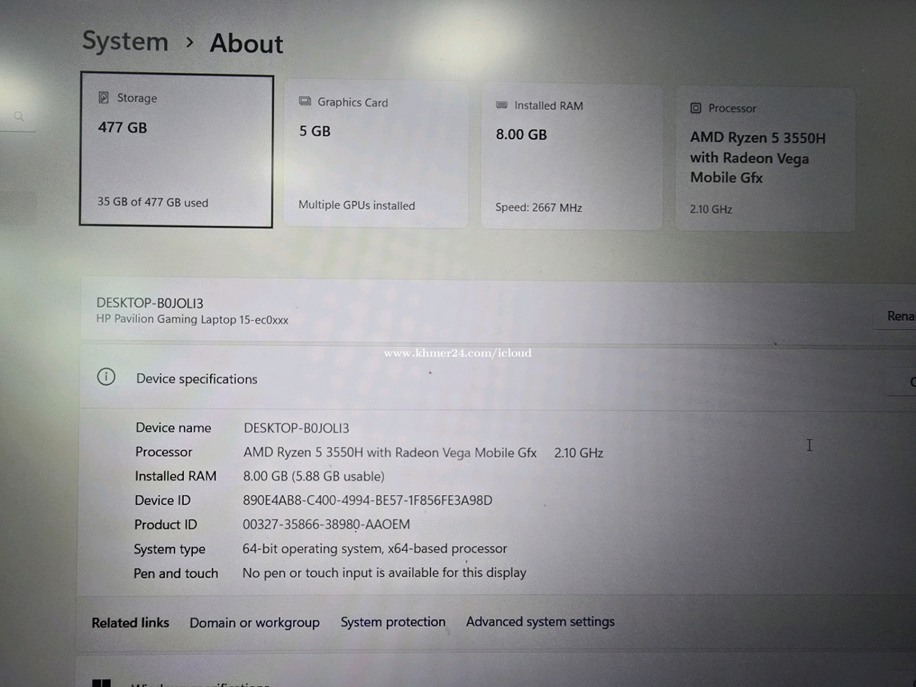Select the "35 GB of 477 GB used" text

(153, 202)
